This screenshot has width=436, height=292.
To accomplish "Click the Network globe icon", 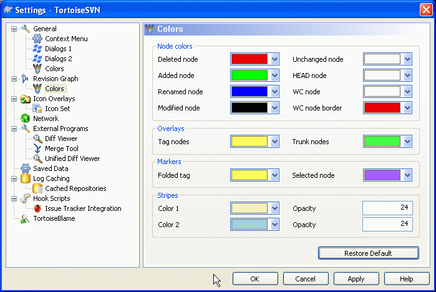I will 26,119.
